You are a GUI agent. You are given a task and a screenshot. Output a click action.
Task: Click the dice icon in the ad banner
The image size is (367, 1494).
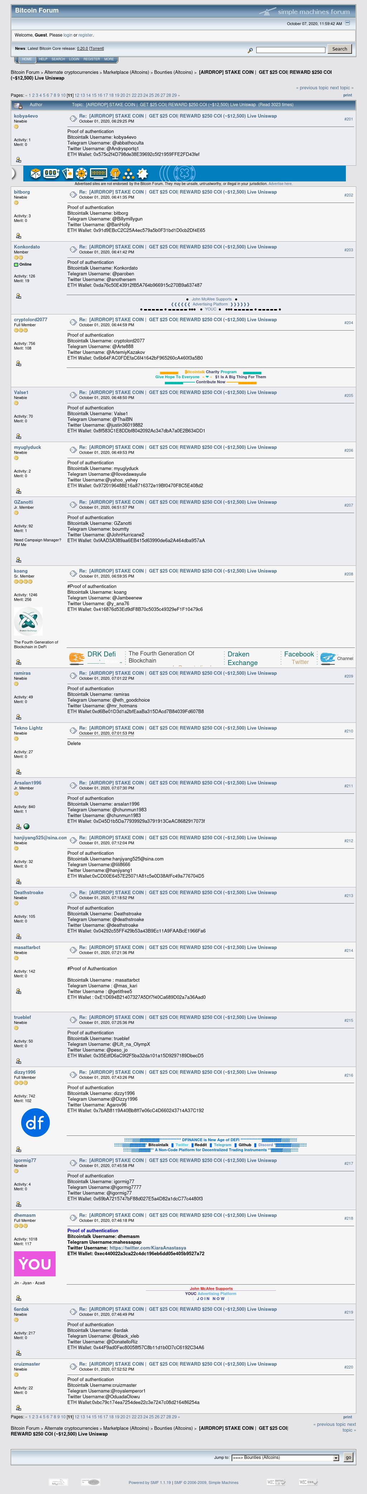[35, 174]
